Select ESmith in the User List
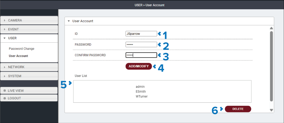 [x=141, y=91]
